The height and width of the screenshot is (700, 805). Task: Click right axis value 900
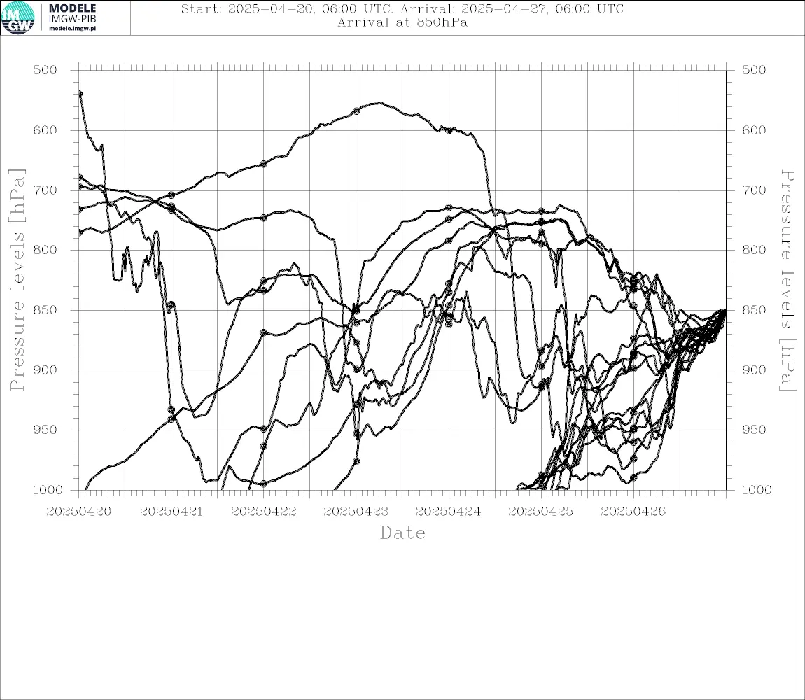tap(754, 370)
